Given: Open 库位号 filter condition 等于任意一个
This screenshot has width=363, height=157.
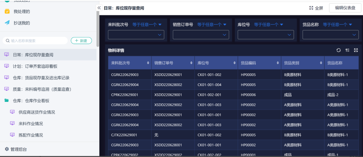Looking at the screenshot, I should pos(269,25).
